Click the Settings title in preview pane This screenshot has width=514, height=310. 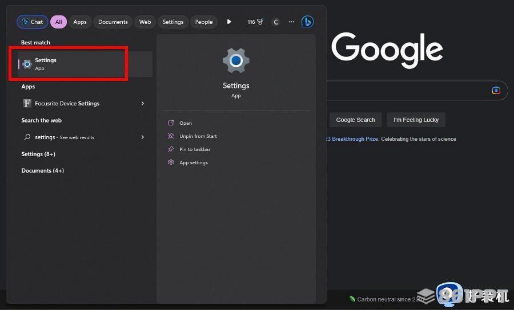coord(236,85)
